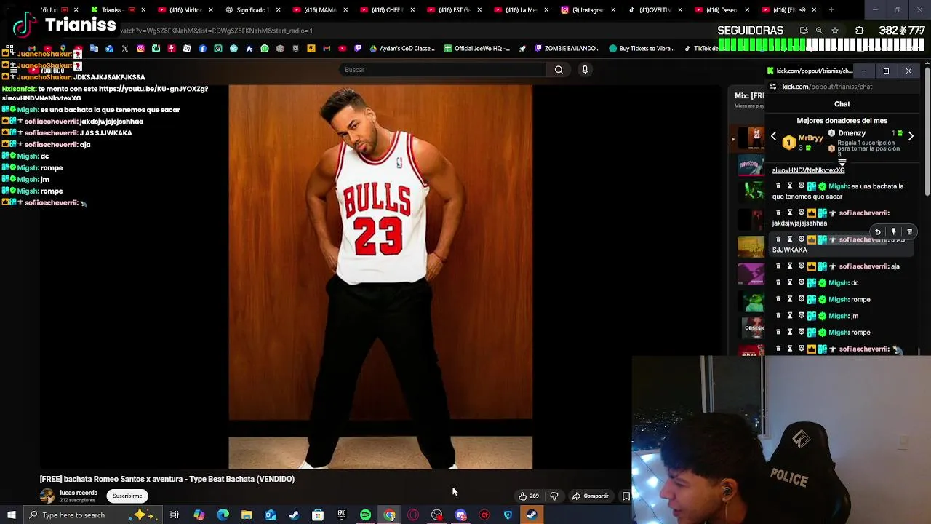Click the YouTube search magnifier button
This screenshot has height=524, width=931.
[x=559, y=70]
